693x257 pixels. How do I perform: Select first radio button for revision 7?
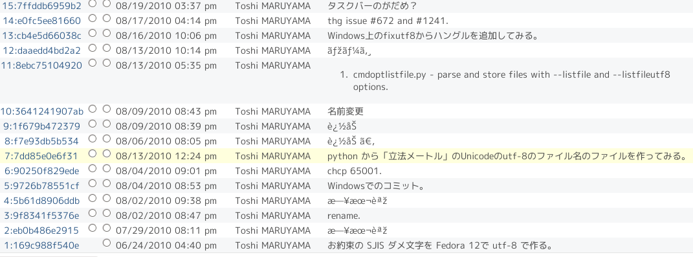point(93,153)
